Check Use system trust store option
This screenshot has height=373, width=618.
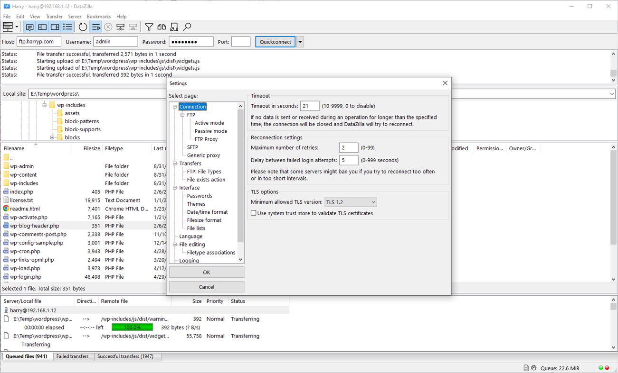point(254,213)
